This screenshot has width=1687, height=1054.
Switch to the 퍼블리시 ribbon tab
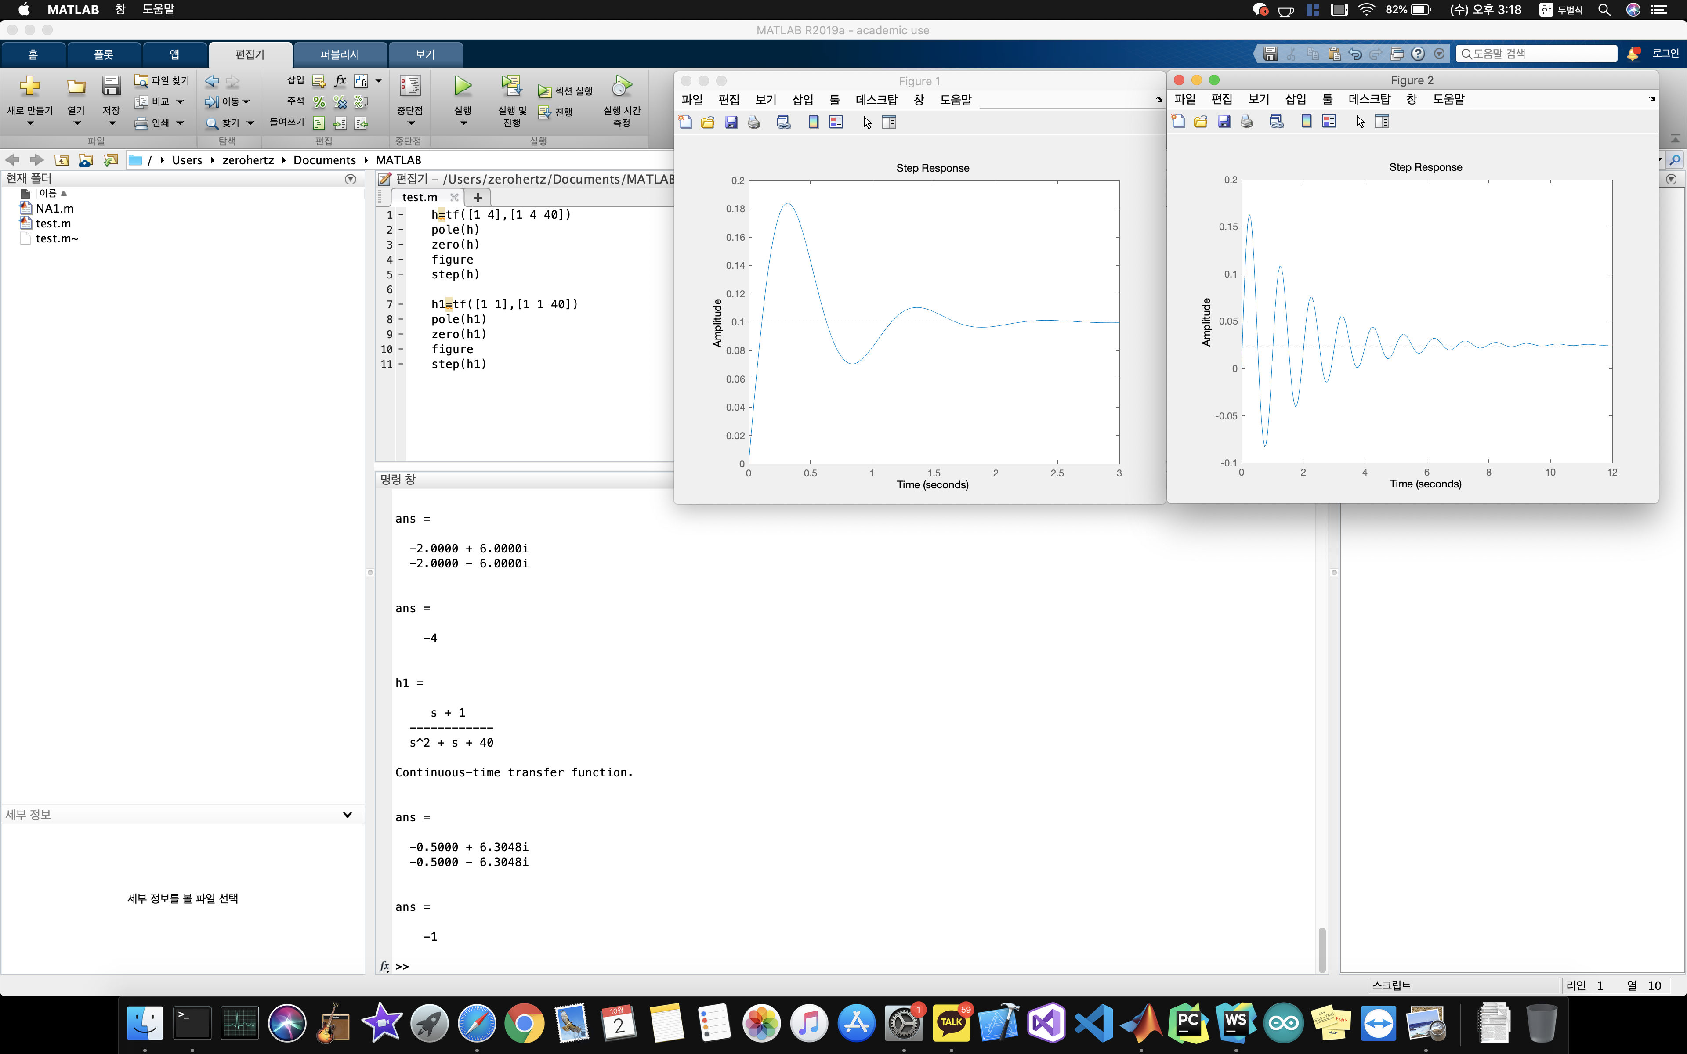pos(340,54)
